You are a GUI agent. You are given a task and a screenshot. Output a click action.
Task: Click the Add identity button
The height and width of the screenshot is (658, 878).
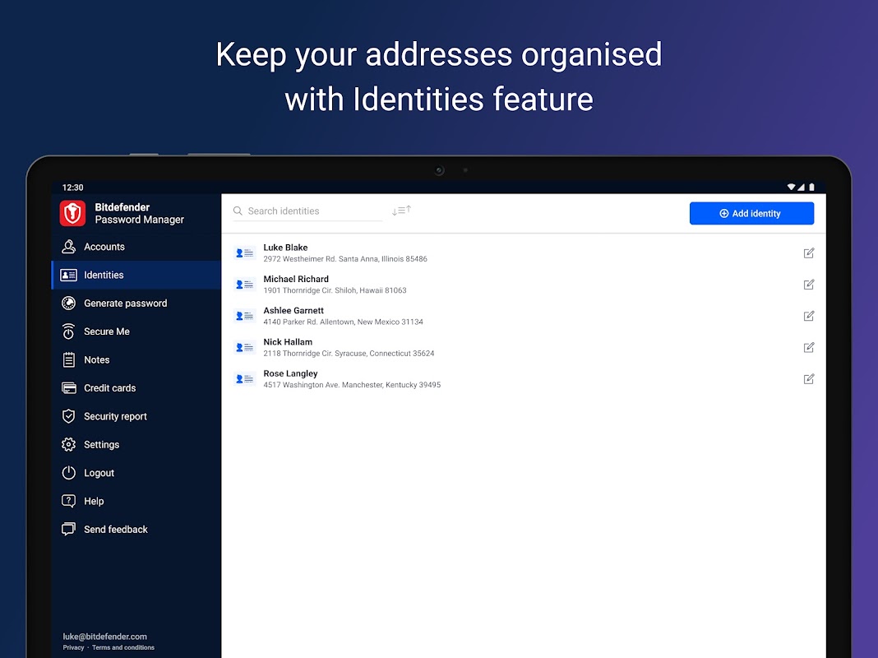click(751, 213)
